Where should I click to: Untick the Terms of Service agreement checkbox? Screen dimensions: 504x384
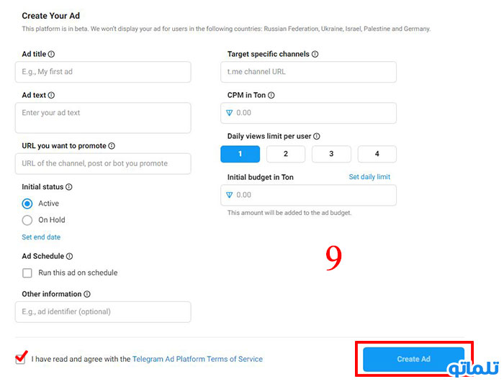click(21, 359)
